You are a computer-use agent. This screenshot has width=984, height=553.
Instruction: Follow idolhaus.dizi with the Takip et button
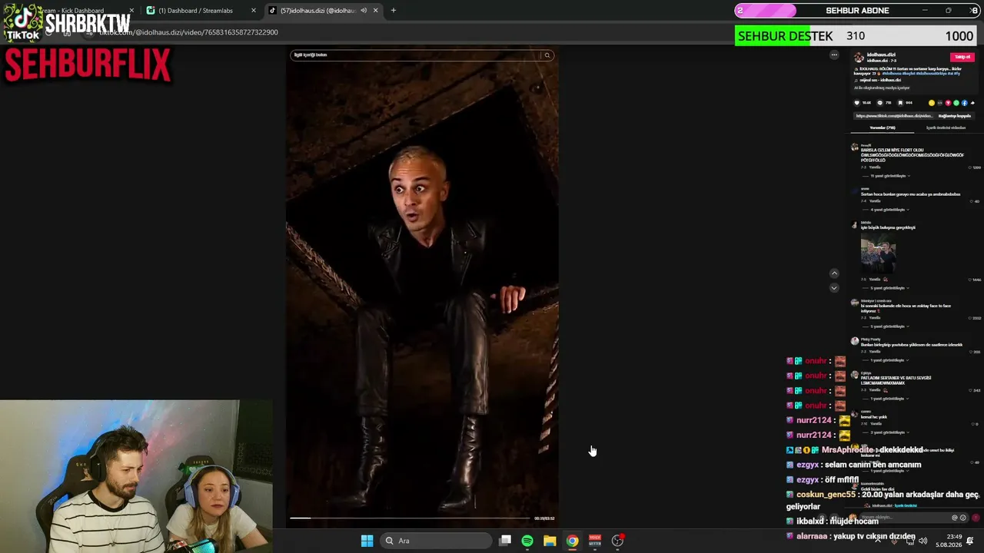(x=962, y=57)
